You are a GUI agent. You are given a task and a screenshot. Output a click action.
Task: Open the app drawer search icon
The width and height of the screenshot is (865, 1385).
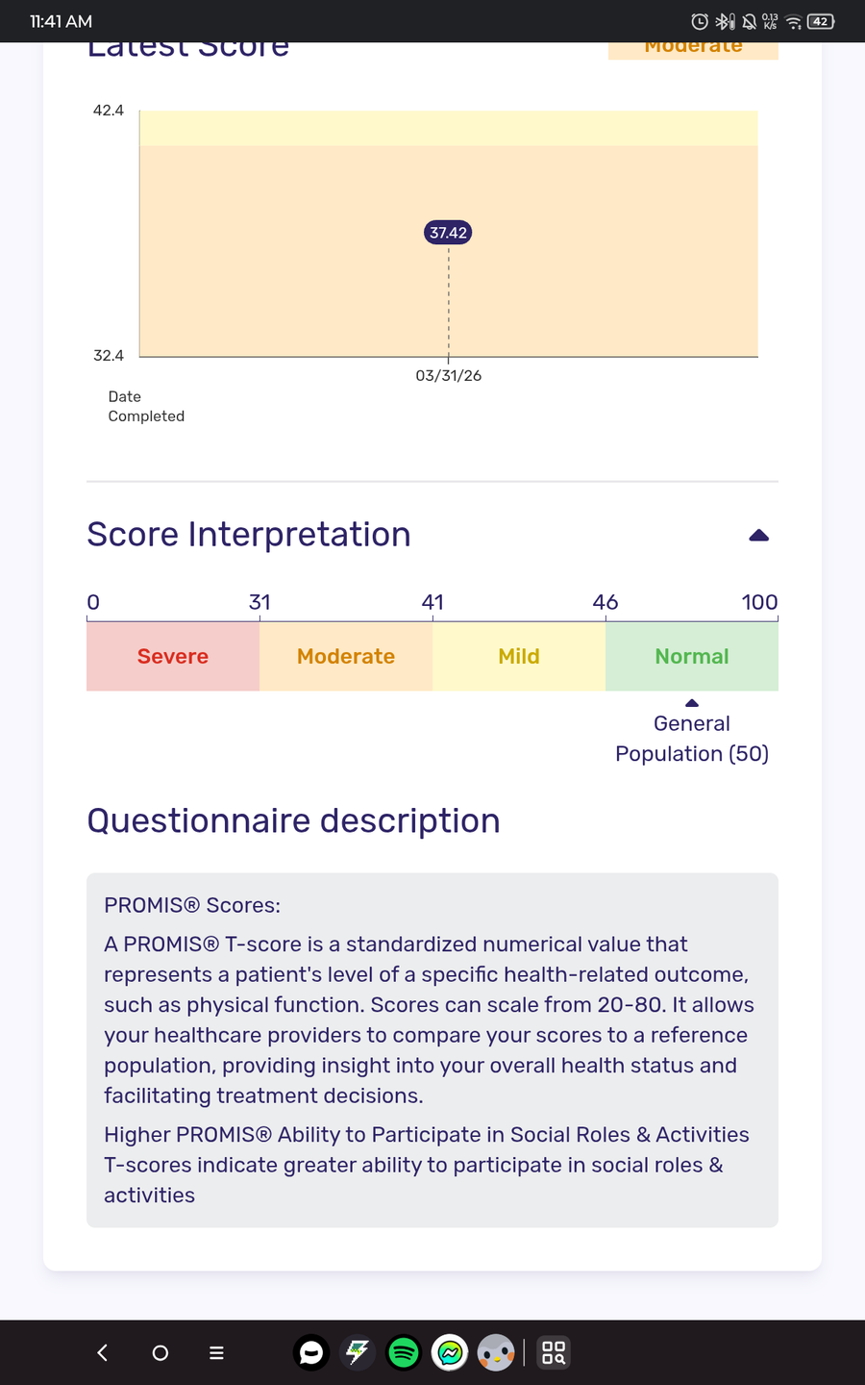(x=554, y=1353)
